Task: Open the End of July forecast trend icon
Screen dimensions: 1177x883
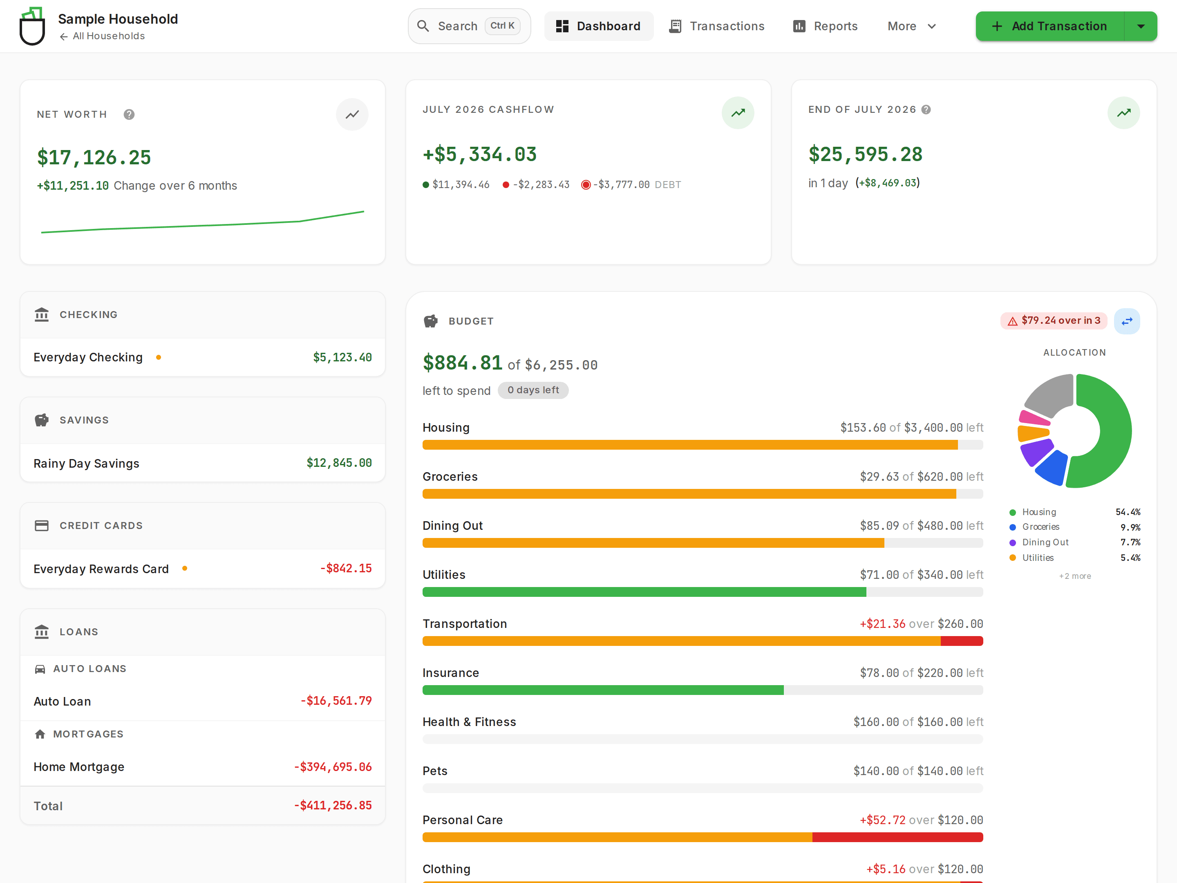Action: click(x=1124, y=113)
